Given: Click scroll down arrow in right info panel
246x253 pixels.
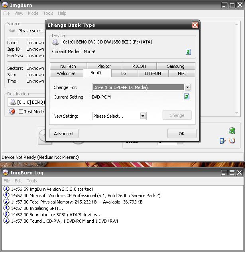Looking at the screenshot, I should pos(237,113).
